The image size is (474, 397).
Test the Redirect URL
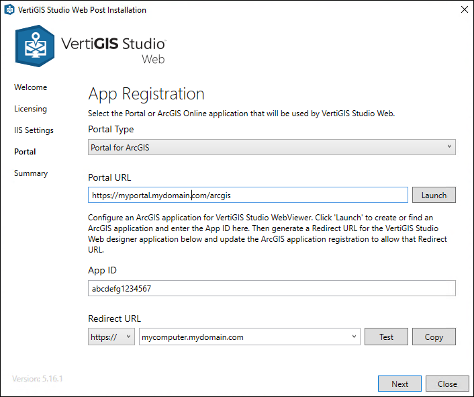point(386,337)
